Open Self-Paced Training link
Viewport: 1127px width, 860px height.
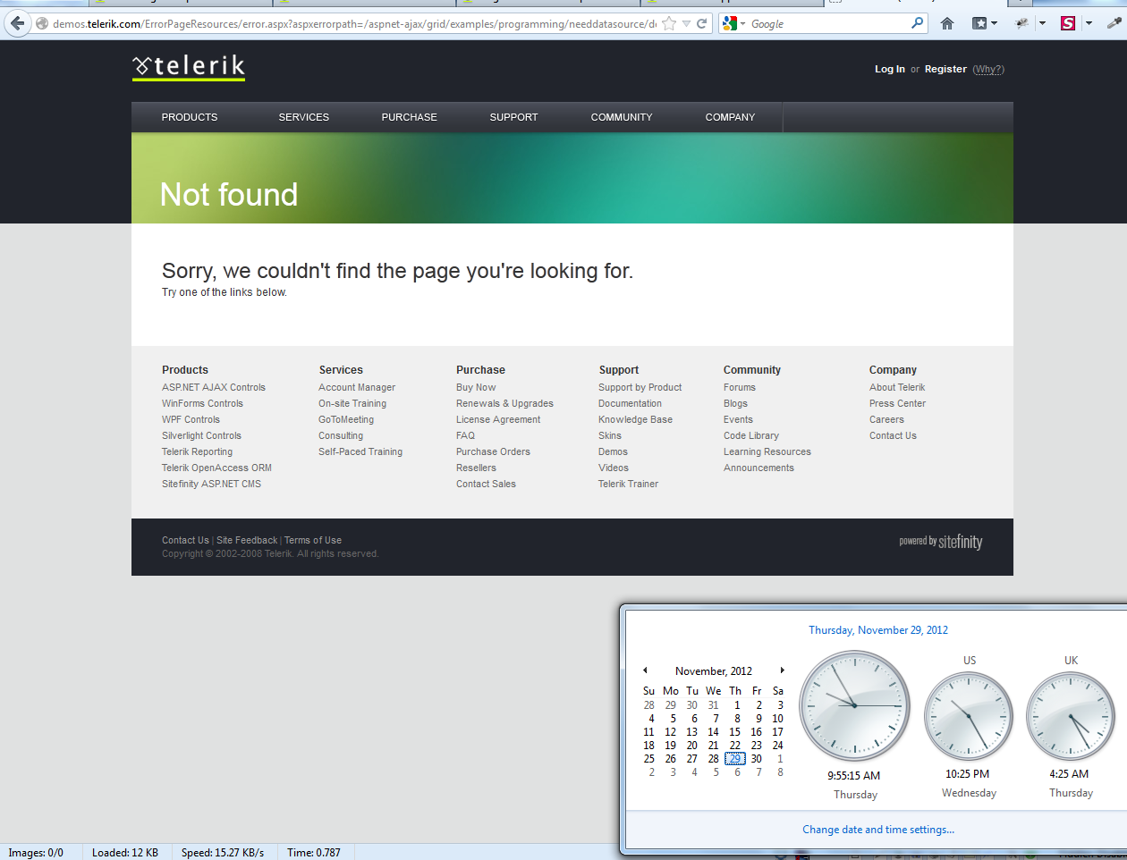pos(360,451)
